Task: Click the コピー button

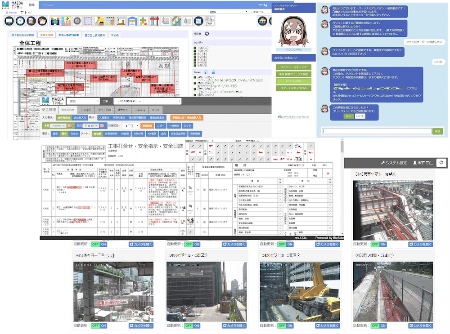Action: click(161, 125)
